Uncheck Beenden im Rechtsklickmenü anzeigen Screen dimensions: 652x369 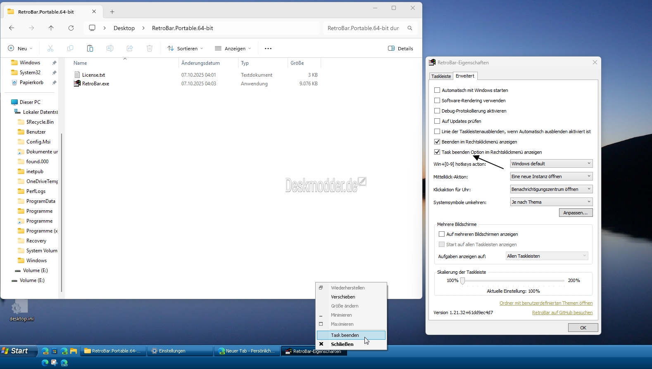[437, 142]
